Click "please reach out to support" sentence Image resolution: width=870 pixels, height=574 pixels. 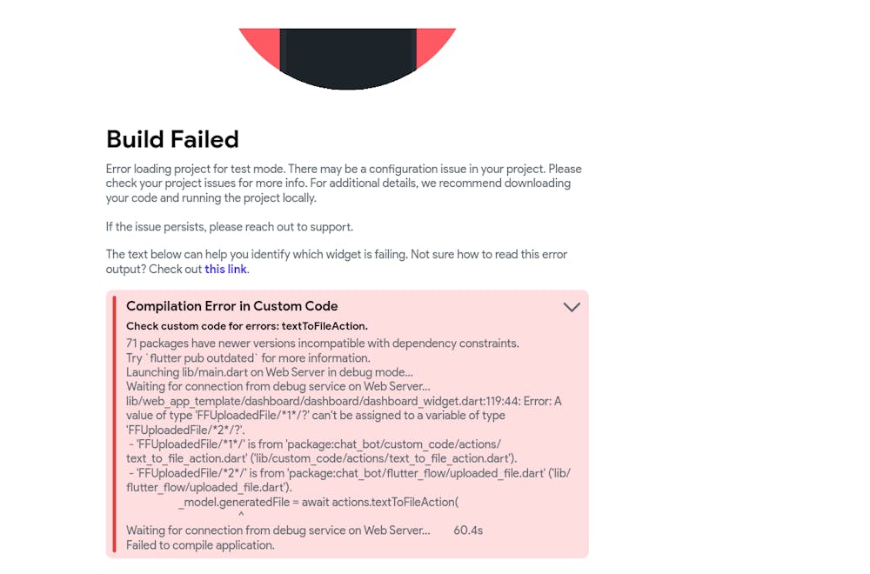tap(230, 227)
